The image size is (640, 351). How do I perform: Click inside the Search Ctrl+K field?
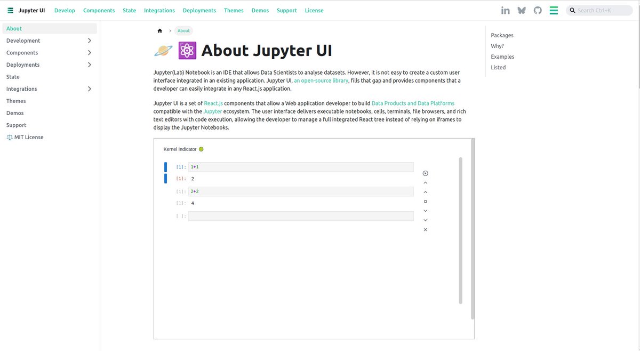(599, 10)
